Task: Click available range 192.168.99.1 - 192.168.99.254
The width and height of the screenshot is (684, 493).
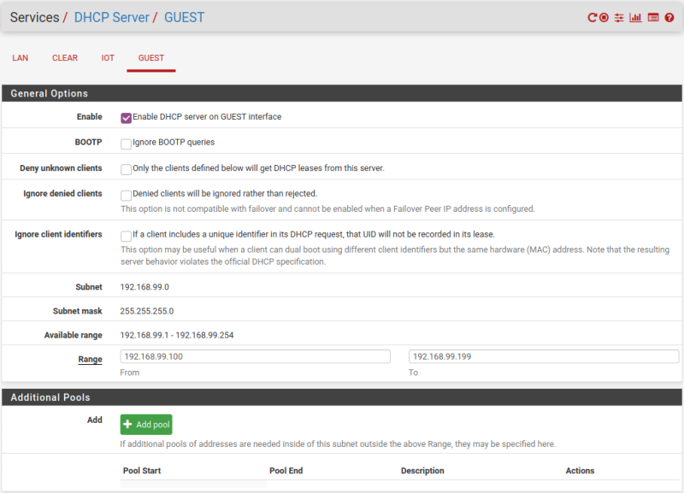Action: 177,335
